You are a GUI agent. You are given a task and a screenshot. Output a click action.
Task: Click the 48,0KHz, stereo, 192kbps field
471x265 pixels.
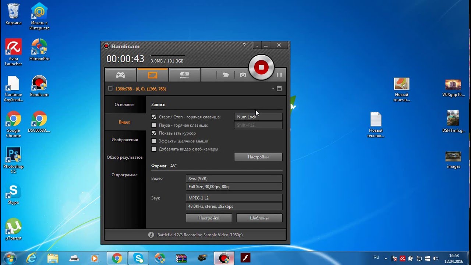tap(234, 206)
